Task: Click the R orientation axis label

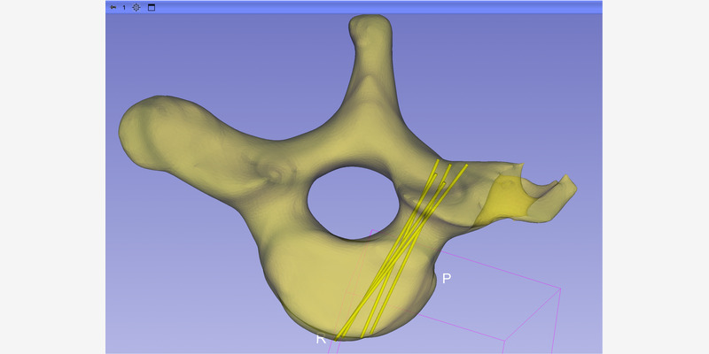Action: tap(321, 339)
